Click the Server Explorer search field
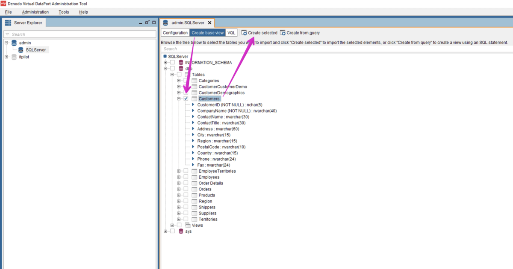The image size is (513, 269). [x=80, y=35]
